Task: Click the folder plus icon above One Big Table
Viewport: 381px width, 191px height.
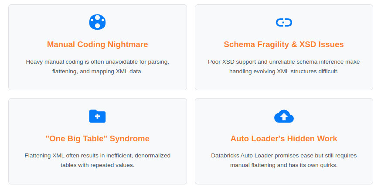Action: (x=98, y=116)
